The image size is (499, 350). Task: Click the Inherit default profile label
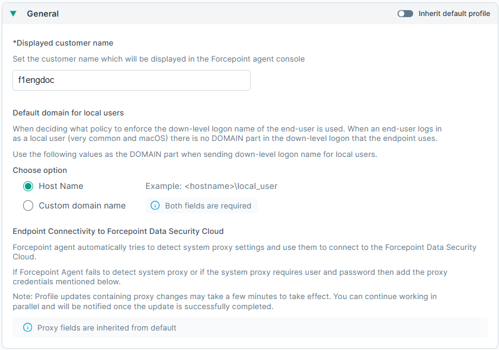click(x=454, y=14)
